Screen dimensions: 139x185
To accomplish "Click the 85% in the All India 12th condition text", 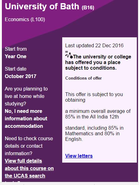I will point(98,114).
